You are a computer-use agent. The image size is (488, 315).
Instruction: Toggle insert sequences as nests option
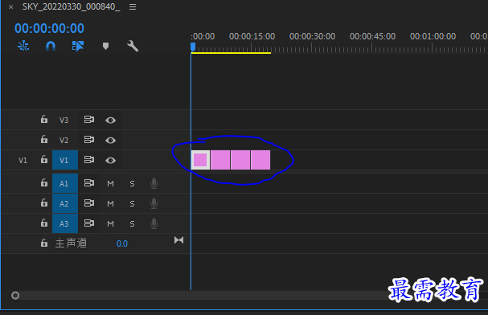point(23,46)
